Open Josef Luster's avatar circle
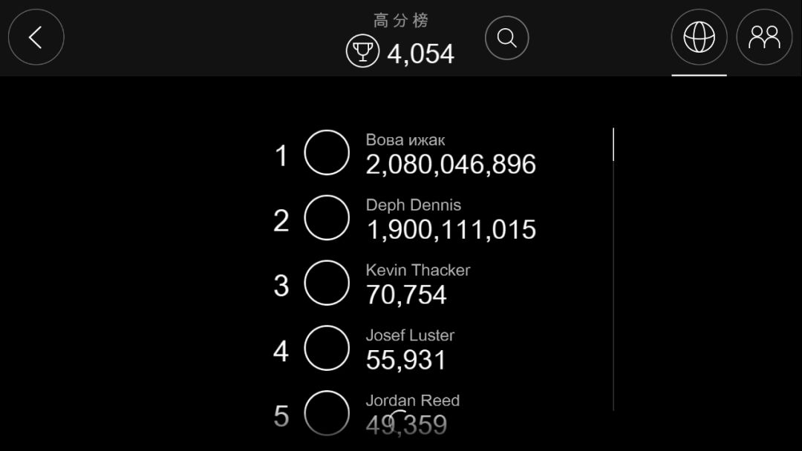 point(327,348)
